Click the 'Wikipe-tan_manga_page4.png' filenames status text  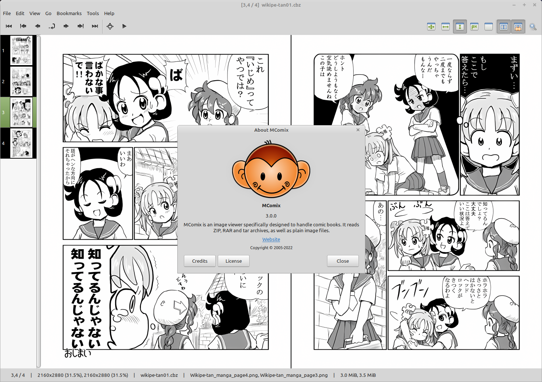point(259,375)
